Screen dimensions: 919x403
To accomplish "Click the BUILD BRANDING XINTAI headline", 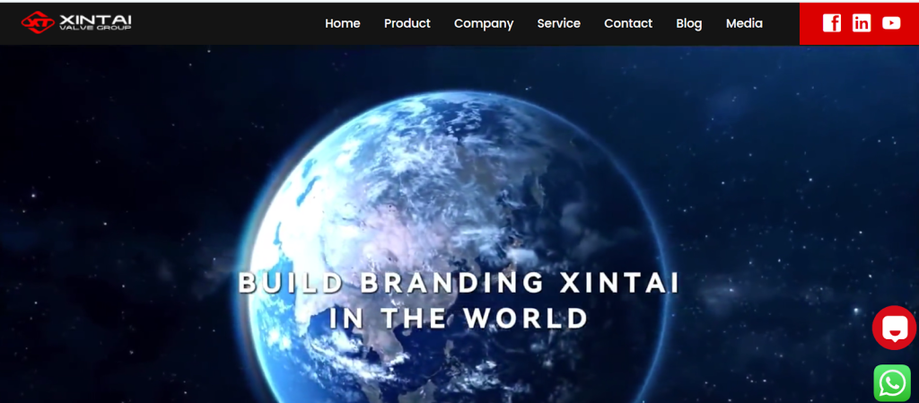I will pyautogui.click(x=459, y=283).
